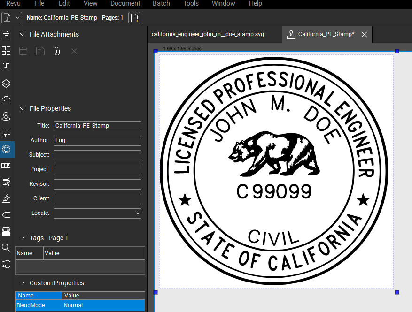412x312 pixels.
Task: Open the Places panel
Action: [6, 116]
